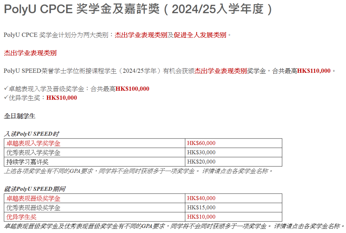This screenshot has height=233, width=346.
Task: Open the 促进全人发展类别 link
Action: (200, 35)
